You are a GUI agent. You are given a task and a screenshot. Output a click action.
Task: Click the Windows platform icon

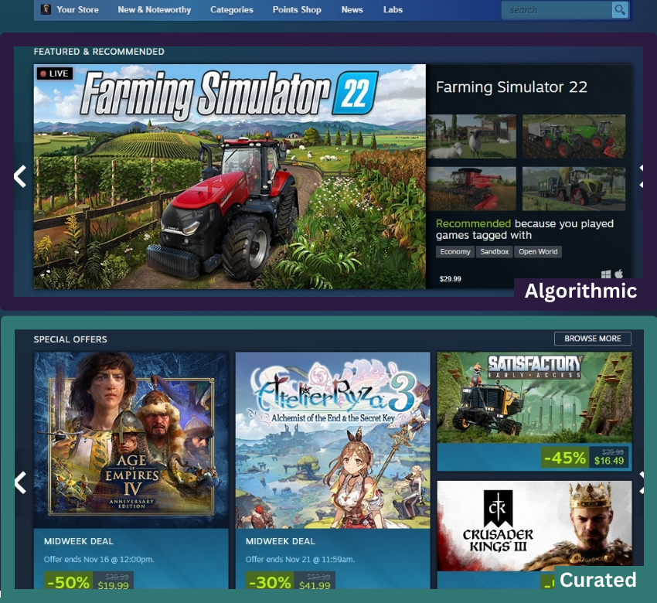(606, 274)
